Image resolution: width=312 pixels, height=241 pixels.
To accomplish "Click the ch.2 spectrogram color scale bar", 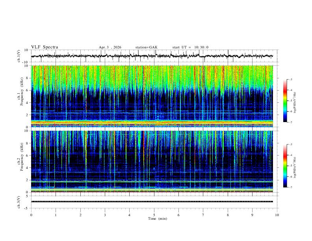I will (285, 166).
